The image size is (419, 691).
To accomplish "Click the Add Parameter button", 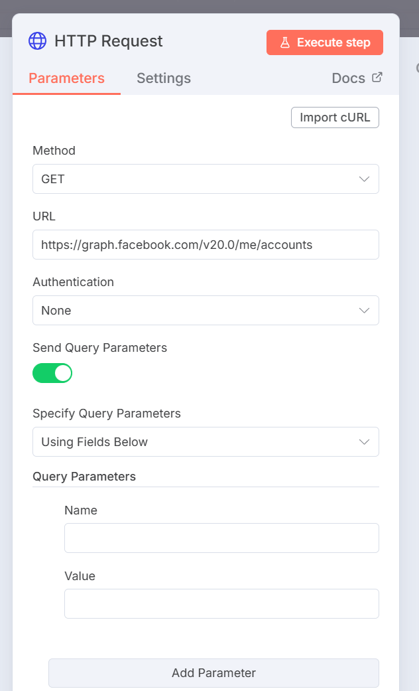I will tap(213, 672).
